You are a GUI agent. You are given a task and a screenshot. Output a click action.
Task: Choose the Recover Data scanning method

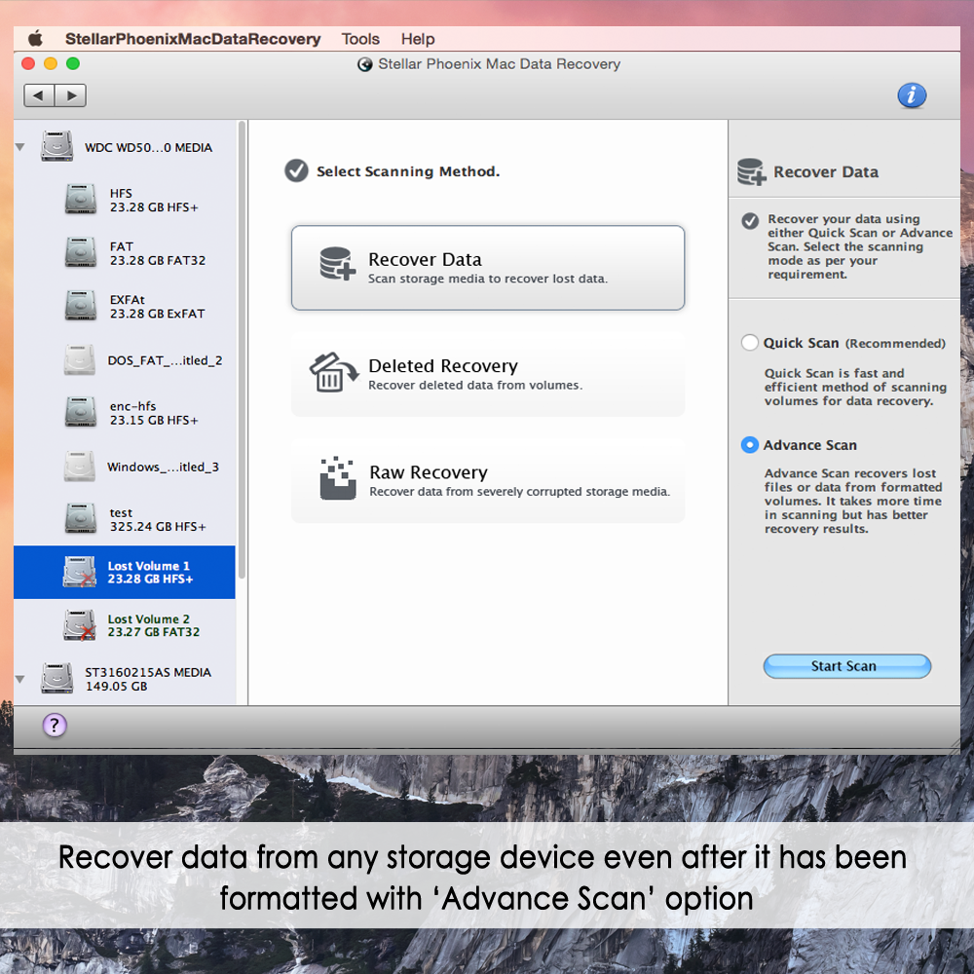488,268
